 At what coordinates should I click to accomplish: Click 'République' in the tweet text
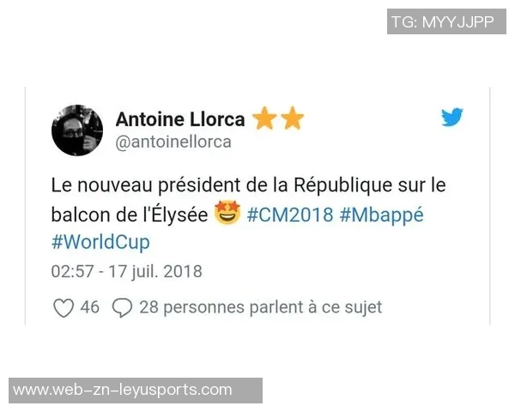342,185
